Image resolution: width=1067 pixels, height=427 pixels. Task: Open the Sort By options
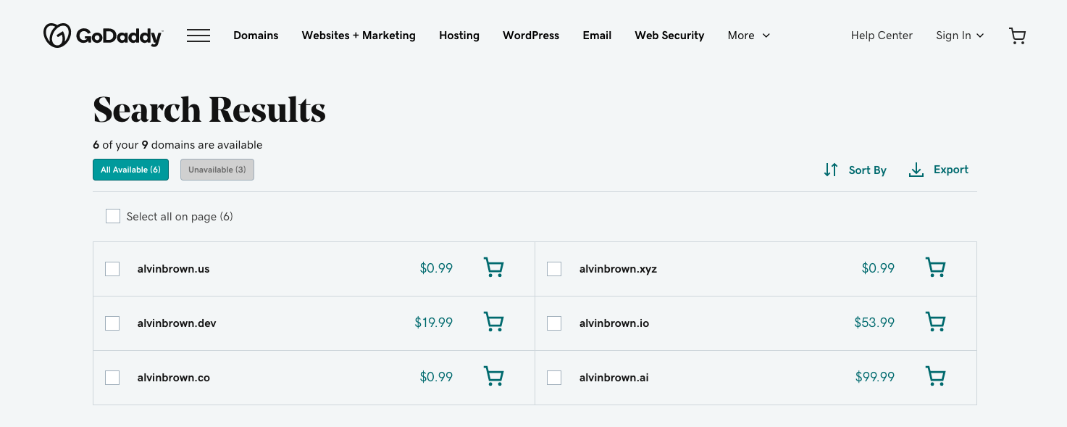(855, 170)
